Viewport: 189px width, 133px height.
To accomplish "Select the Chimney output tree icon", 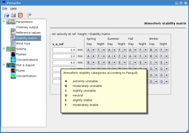I will point(13,27).
